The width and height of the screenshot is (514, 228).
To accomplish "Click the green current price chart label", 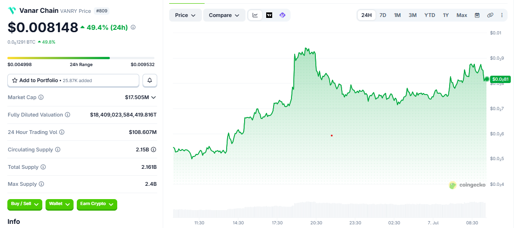I will tap(501, 79).
